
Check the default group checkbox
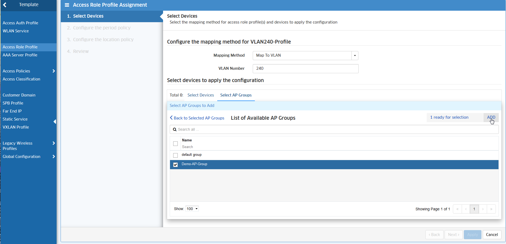pyautogui.click(x=175, y=155)
